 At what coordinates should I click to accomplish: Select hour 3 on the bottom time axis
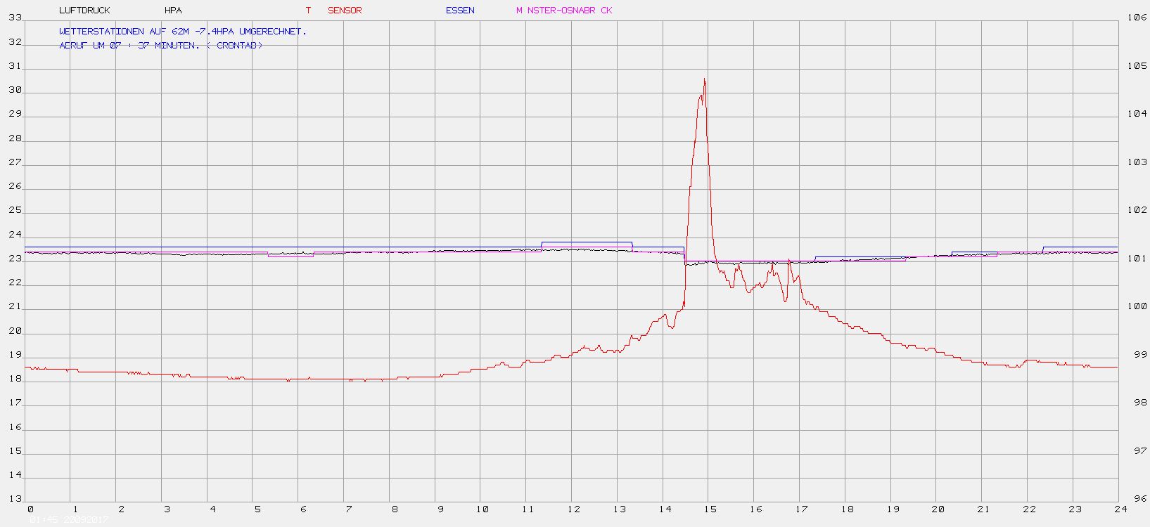point(167,509)
